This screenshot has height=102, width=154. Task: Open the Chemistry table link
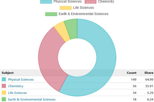tap(16, 86)
